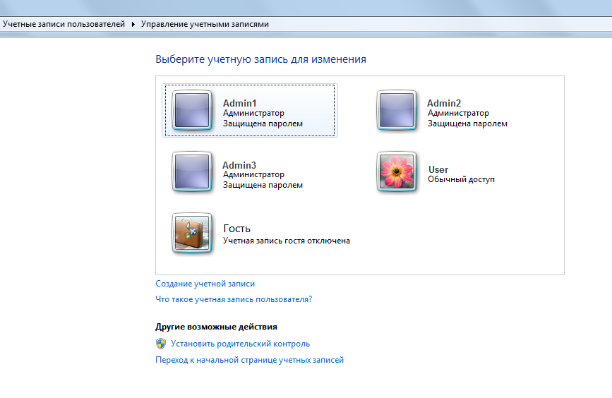
Task: Select the Admin1 account picture
Action: 192,110
